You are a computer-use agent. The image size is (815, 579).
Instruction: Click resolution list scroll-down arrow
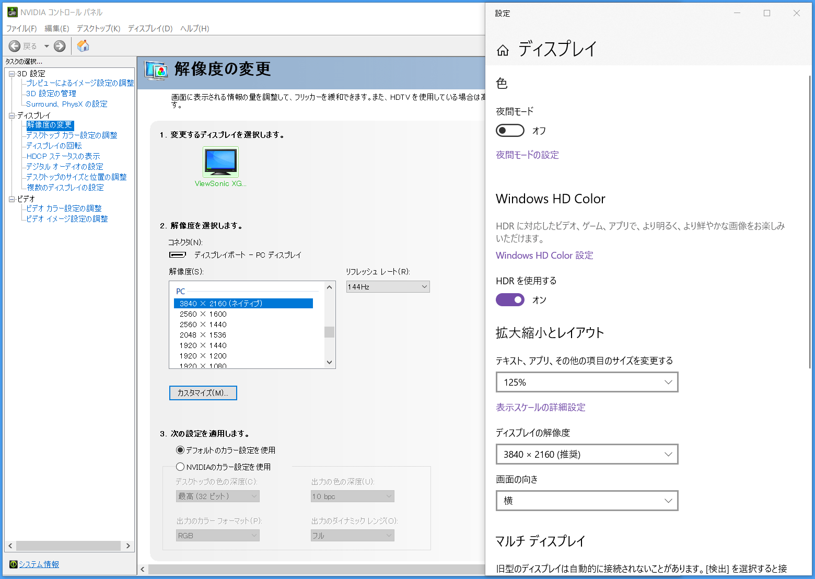[x=329, y=362]
